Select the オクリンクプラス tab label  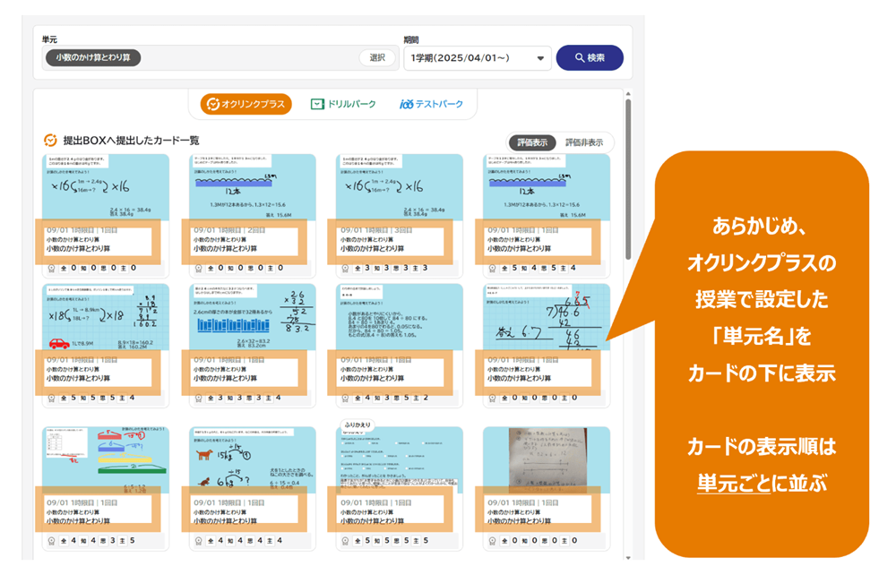point(253,105)
